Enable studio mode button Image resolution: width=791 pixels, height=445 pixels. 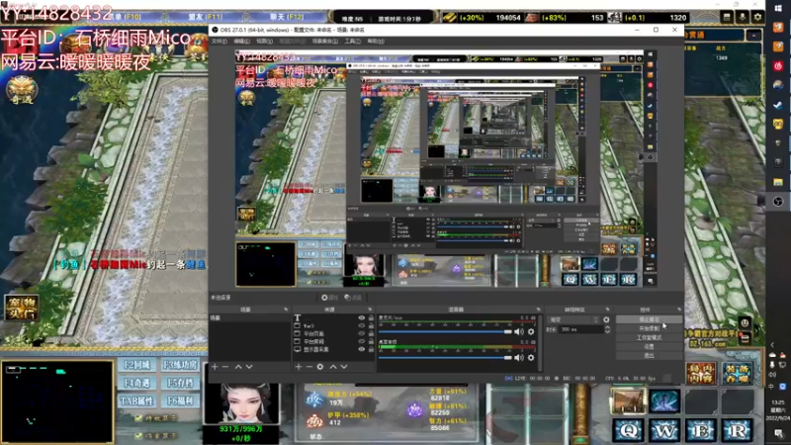point(649,337)
